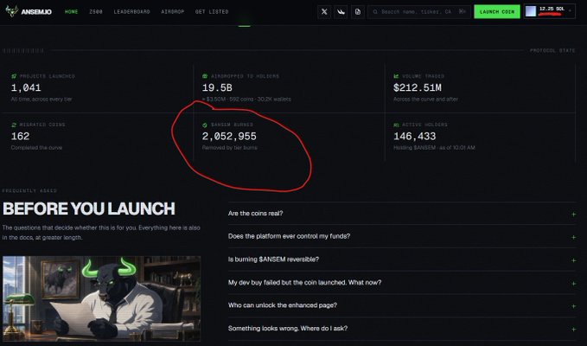Viewport: 587px width, 346px height.
Task: Go to the Home tab
Action: pyautogui.click(x=71, y=11)
